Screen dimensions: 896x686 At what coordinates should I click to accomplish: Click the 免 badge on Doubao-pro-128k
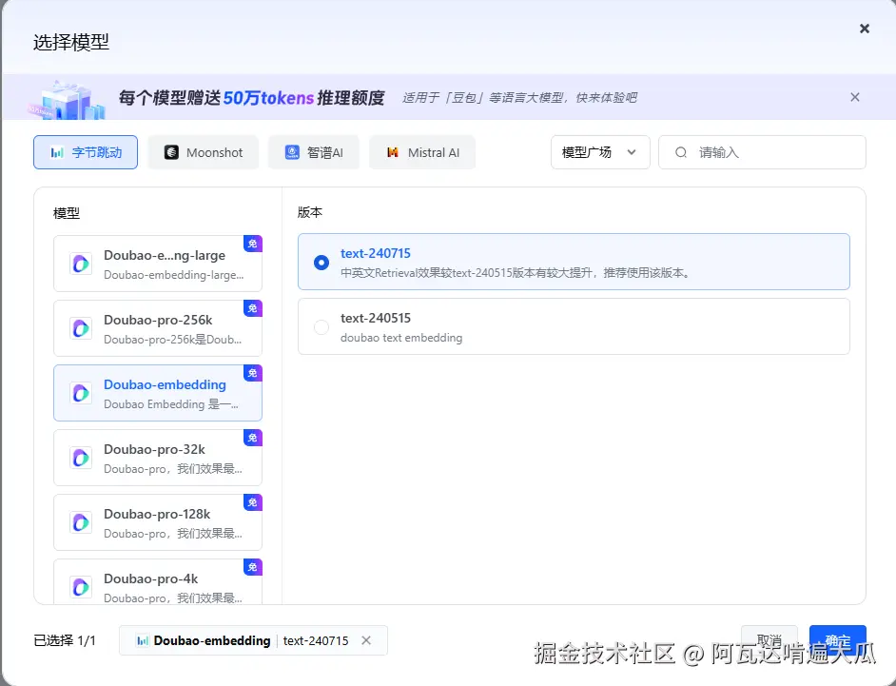pyautogui.click(x=253, y=502)
